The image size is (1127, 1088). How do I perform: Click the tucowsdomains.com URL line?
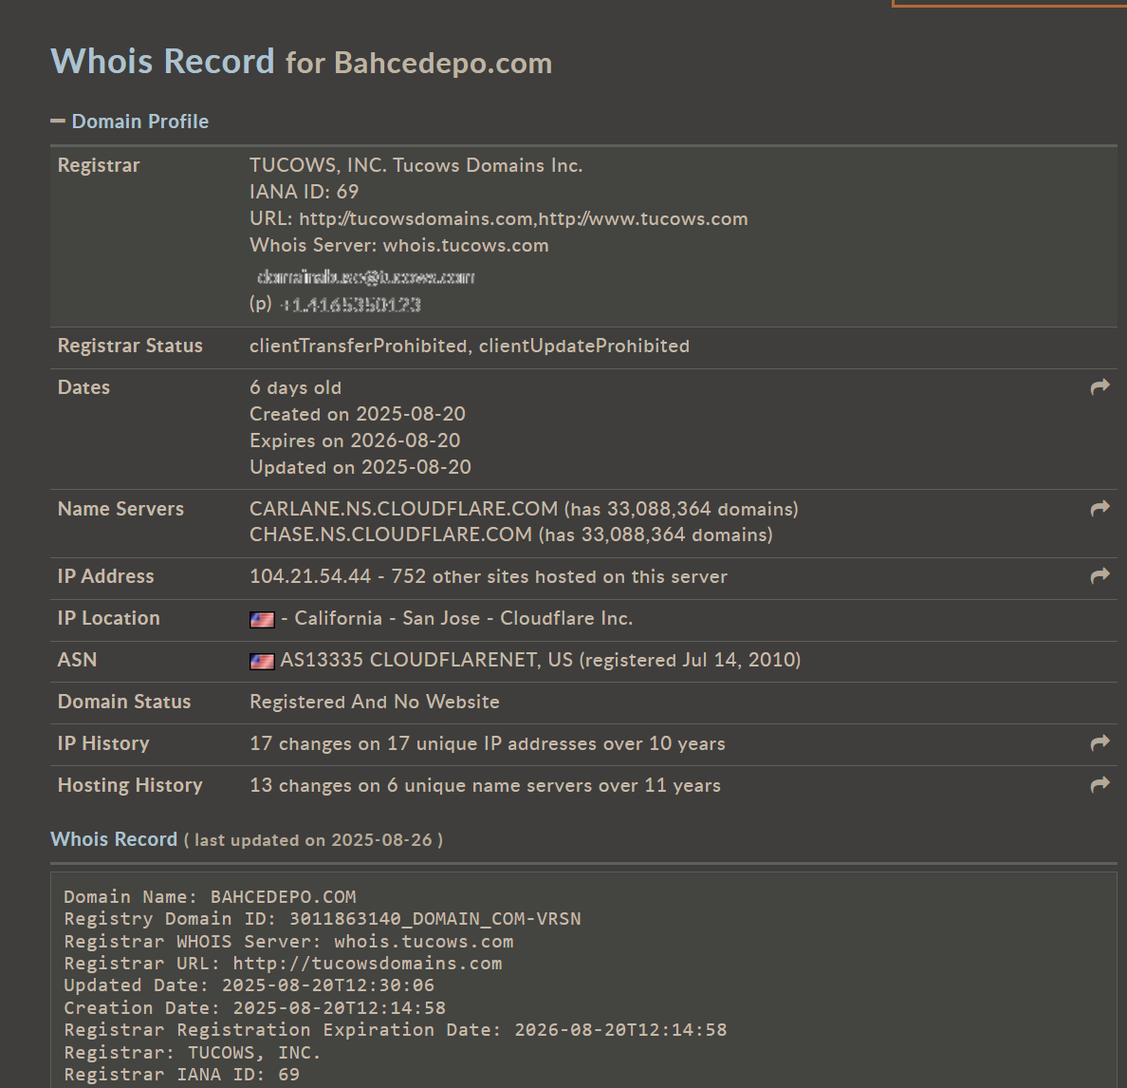coord(499,218)
